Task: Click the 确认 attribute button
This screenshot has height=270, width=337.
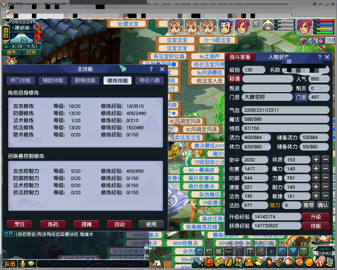Action: click(x=323, y=205)
